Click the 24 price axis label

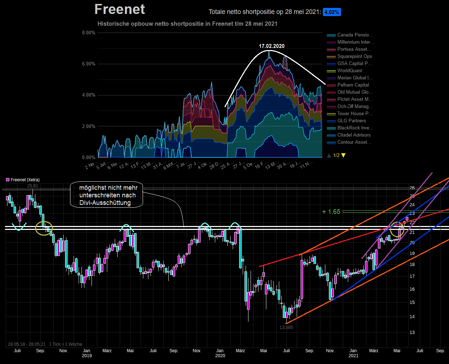click(412, 205)
